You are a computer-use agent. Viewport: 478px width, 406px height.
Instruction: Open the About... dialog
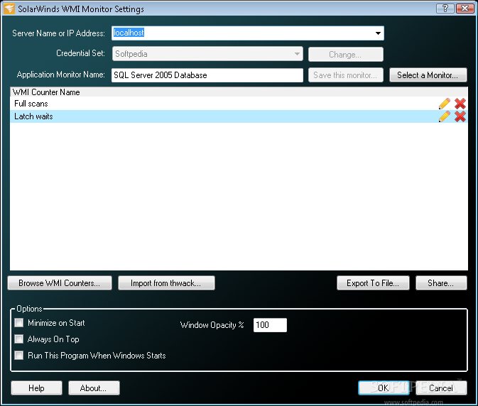tap(94, 388)
